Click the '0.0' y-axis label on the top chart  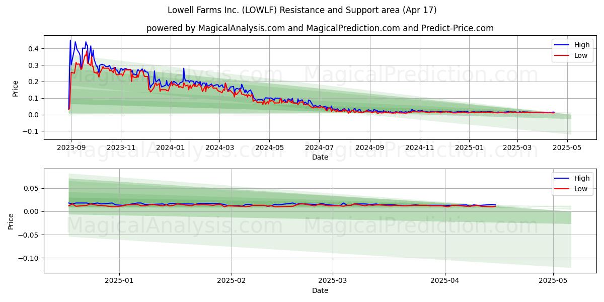click(34, 115)
